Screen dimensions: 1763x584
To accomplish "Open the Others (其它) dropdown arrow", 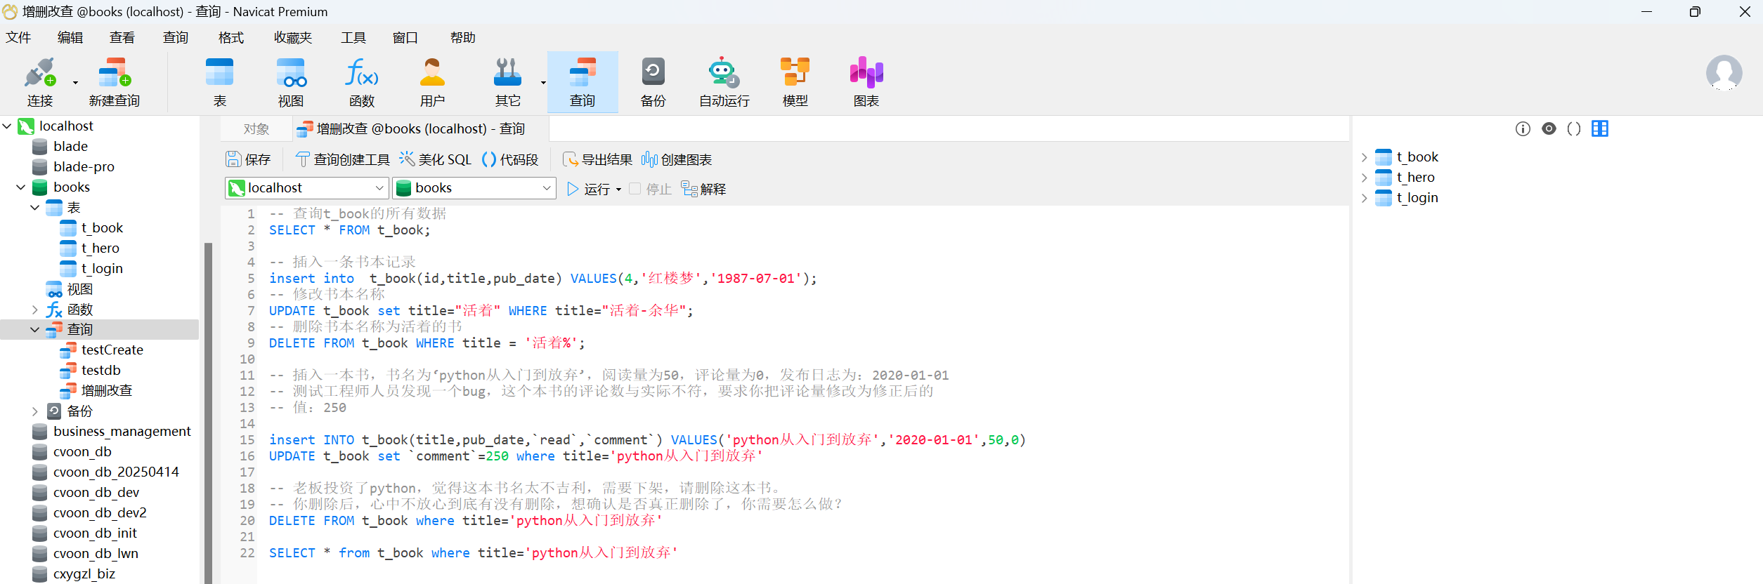I will click(x=543, y=83).
